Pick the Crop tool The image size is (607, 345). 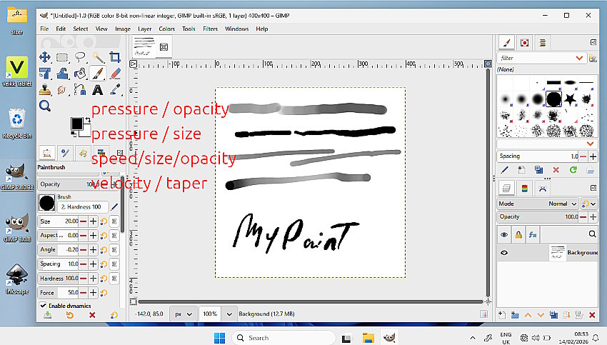[x=115, y=57]
